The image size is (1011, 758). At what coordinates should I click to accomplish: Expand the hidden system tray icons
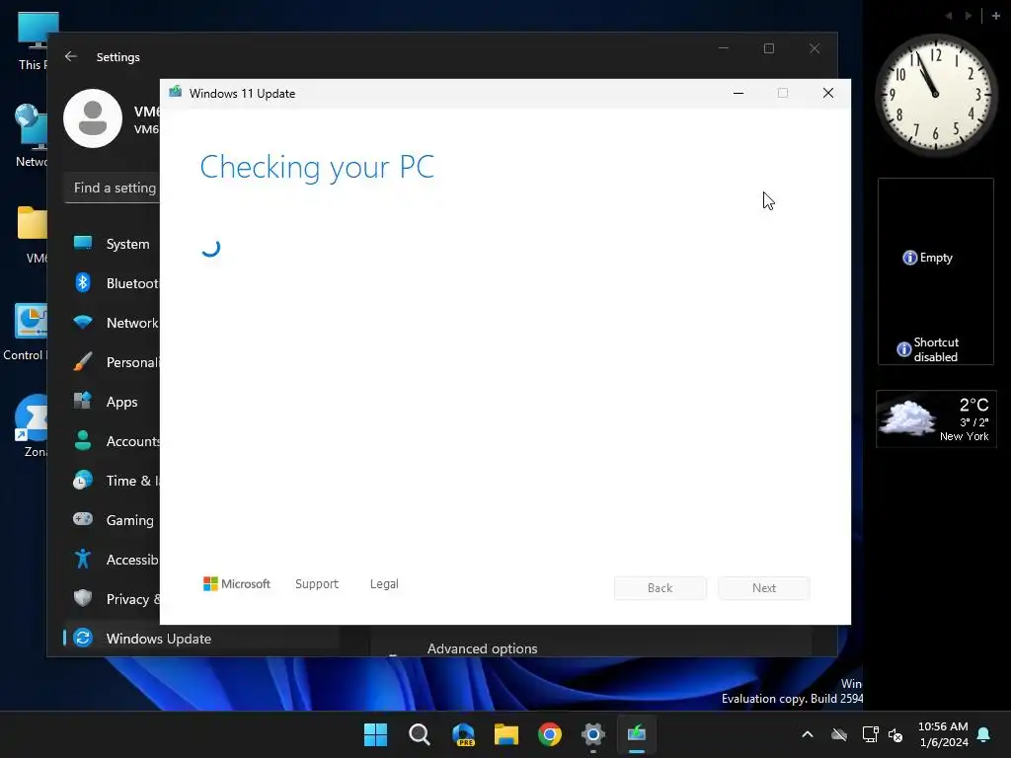(x=808, y=734)
